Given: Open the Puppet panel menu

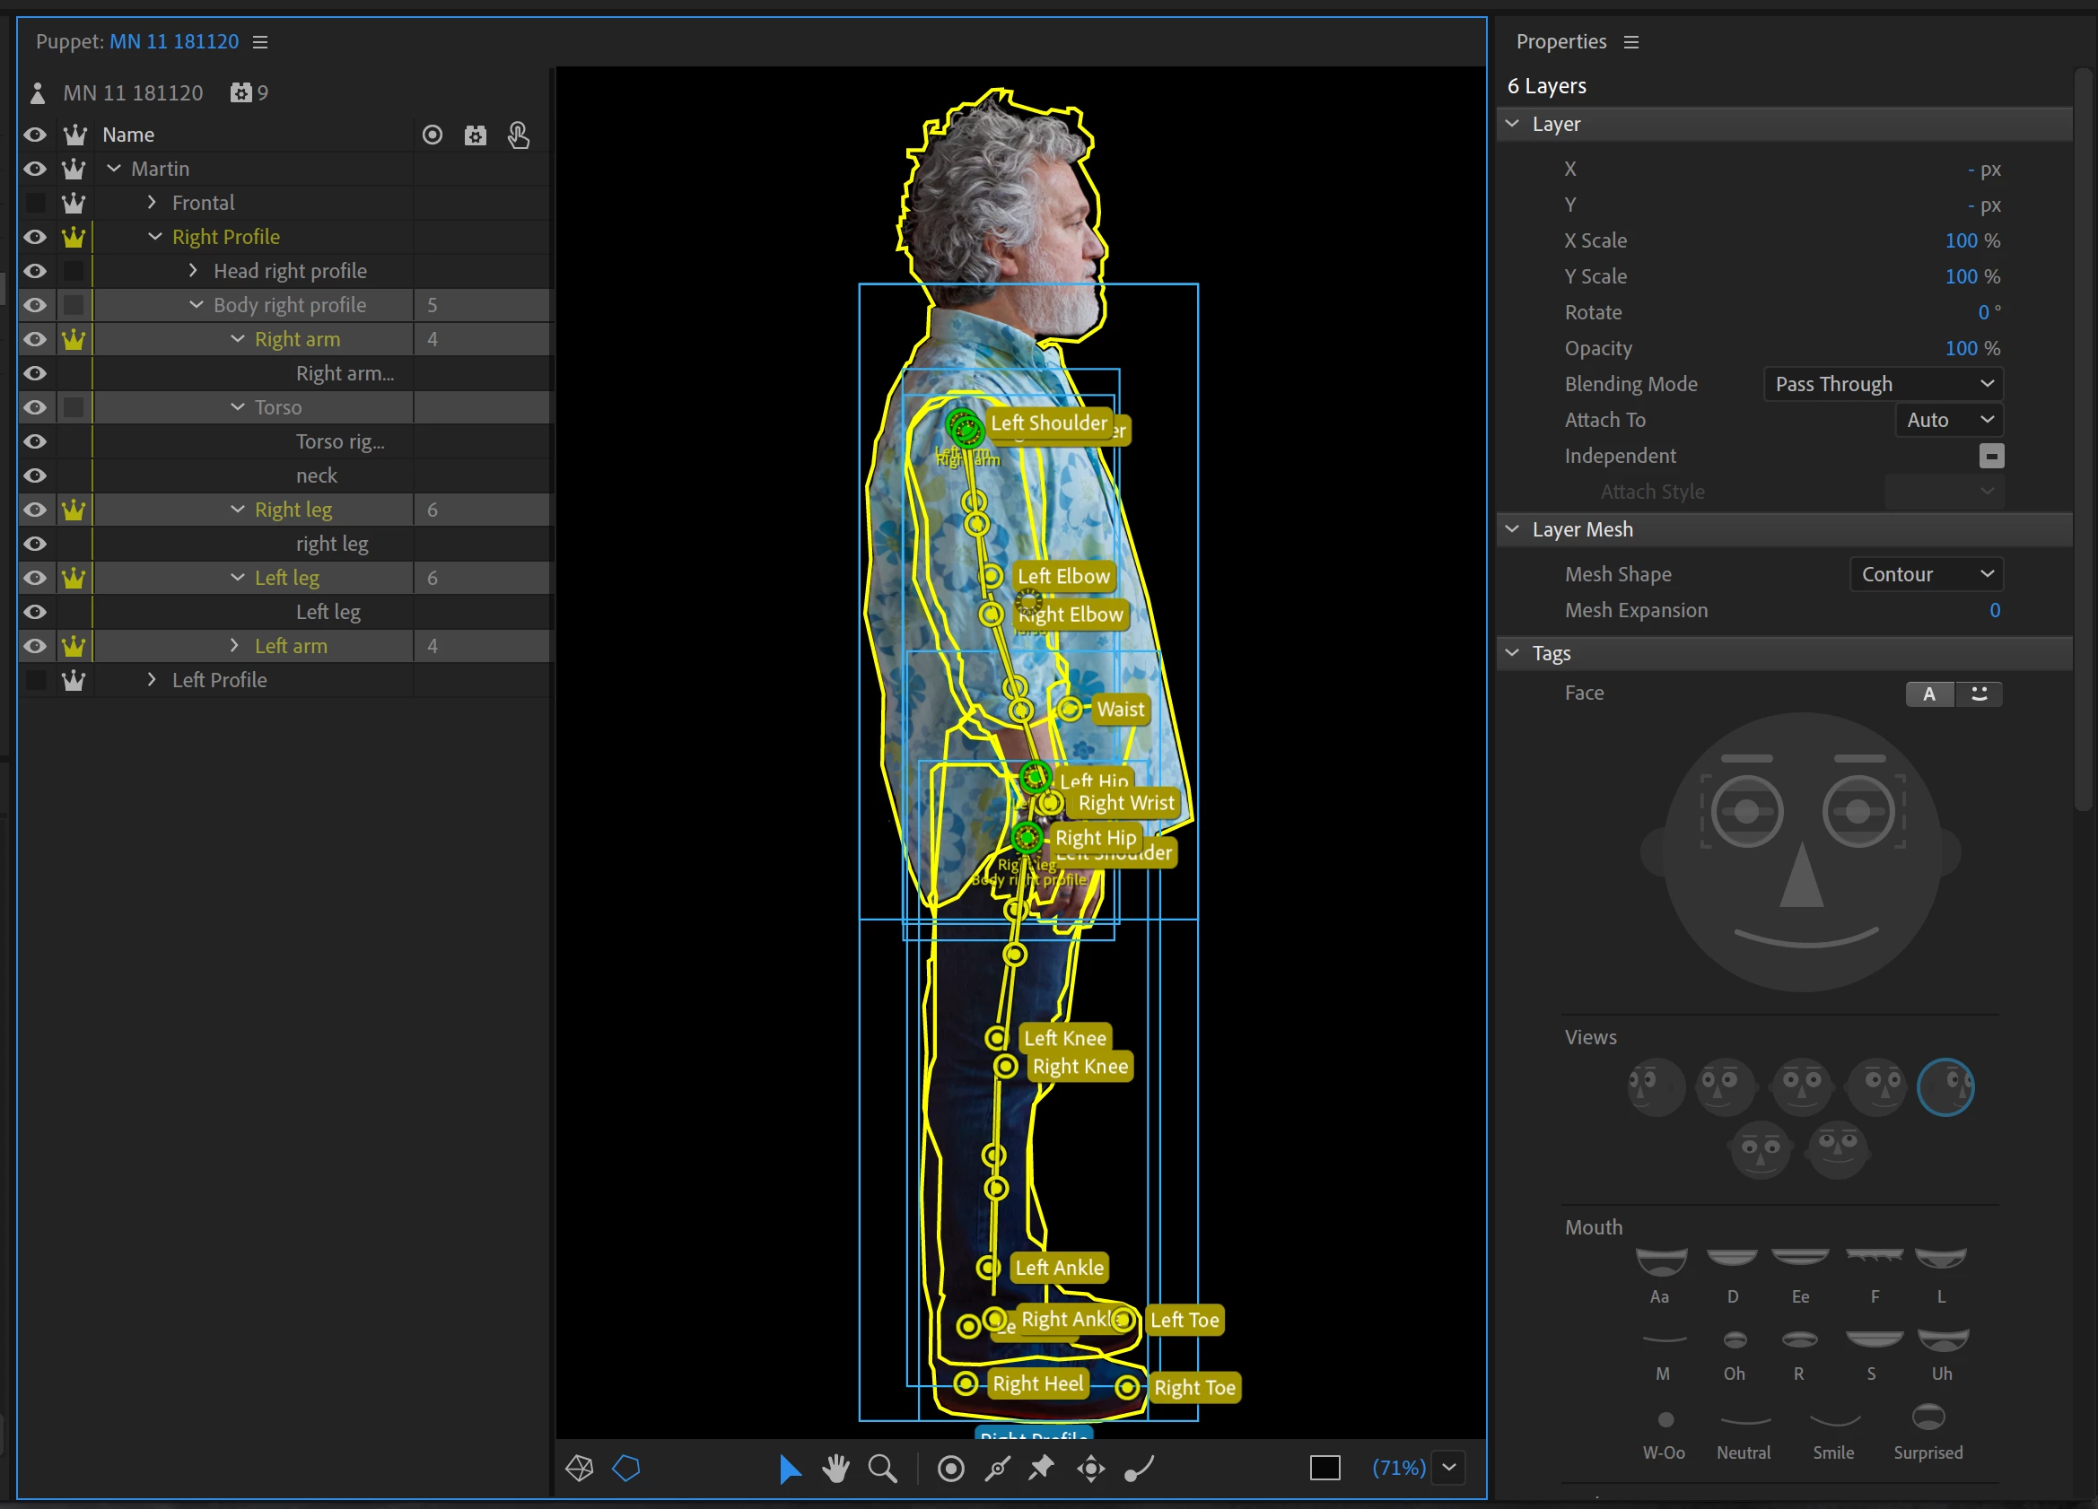Looking at the screenshot, I should coord(261,41).
